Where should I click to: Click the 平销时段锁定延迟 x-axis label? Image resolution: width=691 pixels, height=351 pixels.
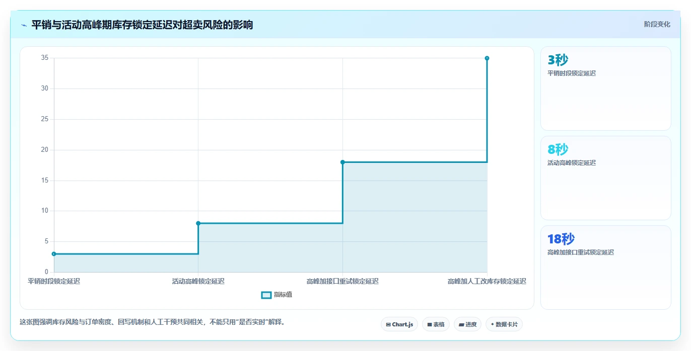point(54,281)
